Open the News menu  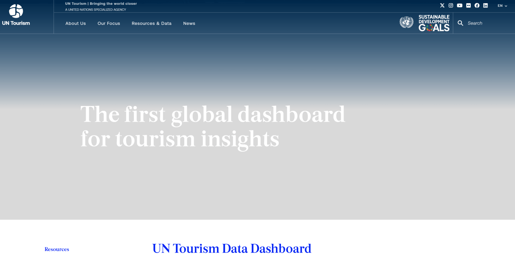pyautogui.click(x=189, y=23)
